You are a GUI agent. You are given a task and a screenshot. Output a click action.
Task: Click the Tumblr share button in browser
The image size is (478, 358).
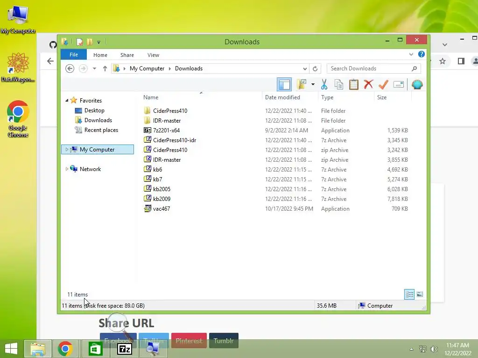pos(224,341)
